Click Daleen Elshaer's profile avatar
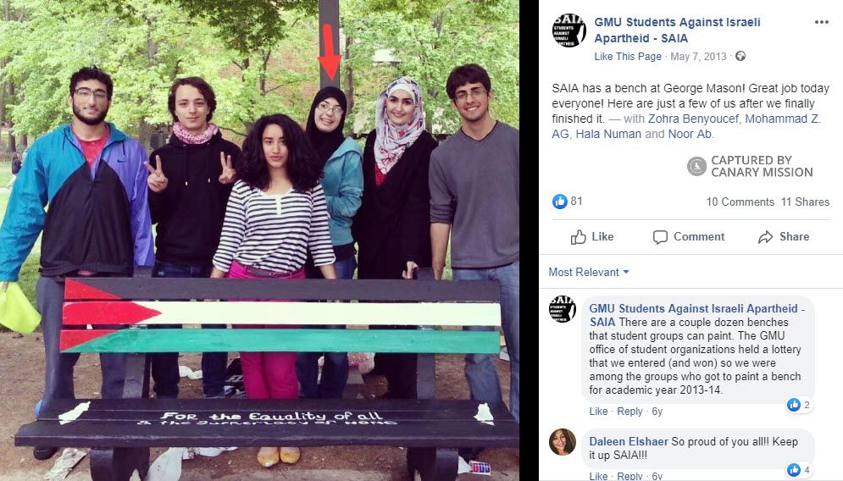This screenshot has height=481, width=843. pos(563,442)
